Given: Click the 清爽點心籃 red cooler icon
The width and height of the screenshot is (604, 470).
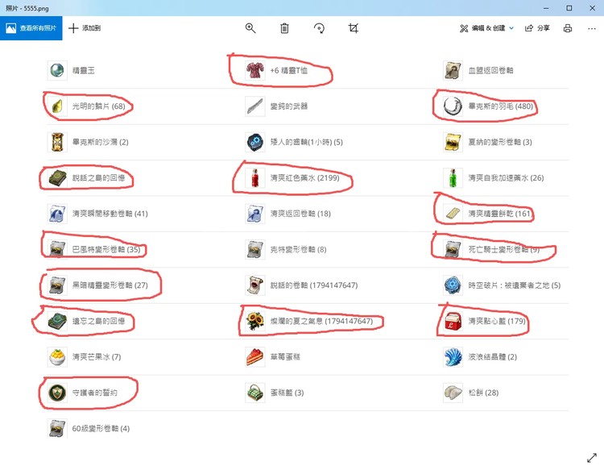Looking at the screenshot, I should (x=453, y=321).
